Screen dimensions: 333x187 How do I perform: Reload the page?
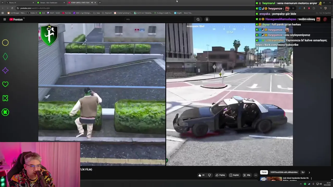point(12,8)
